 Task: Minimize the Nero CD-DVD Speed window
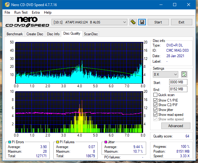(x=161, y=5)
